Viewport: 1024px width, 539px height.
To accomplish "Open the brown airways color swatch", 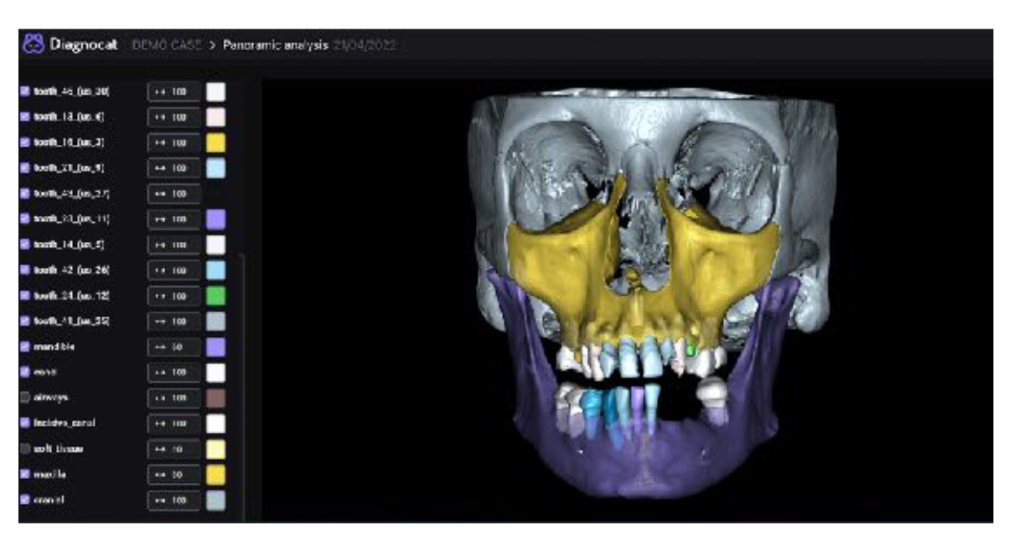I will coord(216,398).
